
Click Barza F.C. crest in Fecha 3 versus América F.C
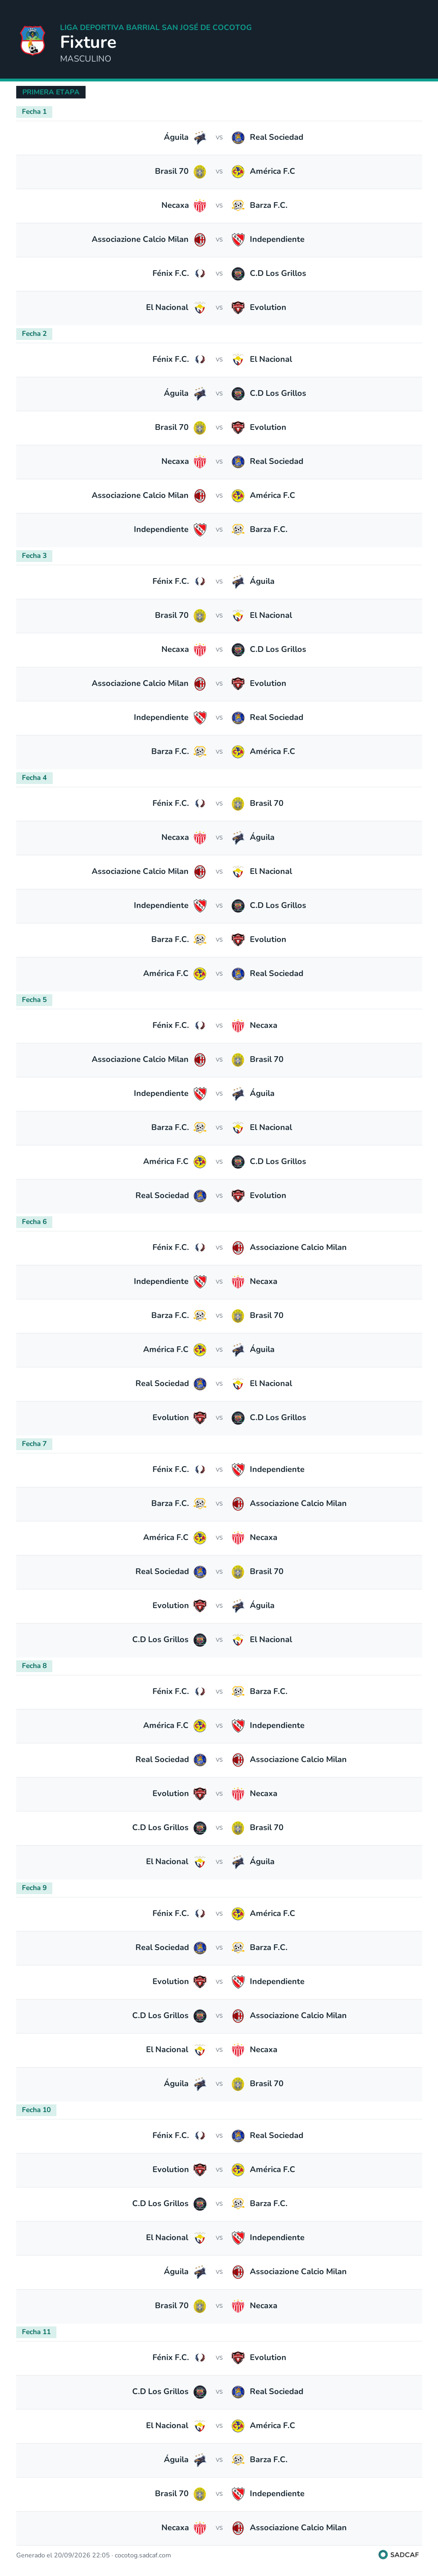[x=200, y=751]
